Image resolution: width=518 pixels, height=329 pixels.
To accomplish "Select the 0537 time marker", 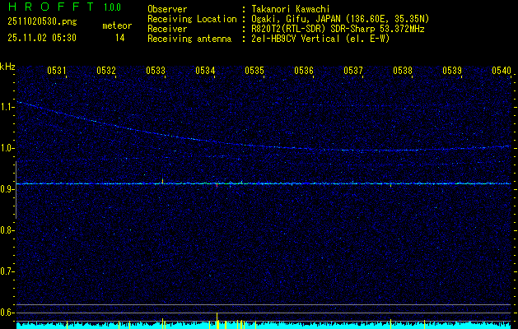I will [x=353, y=71].
